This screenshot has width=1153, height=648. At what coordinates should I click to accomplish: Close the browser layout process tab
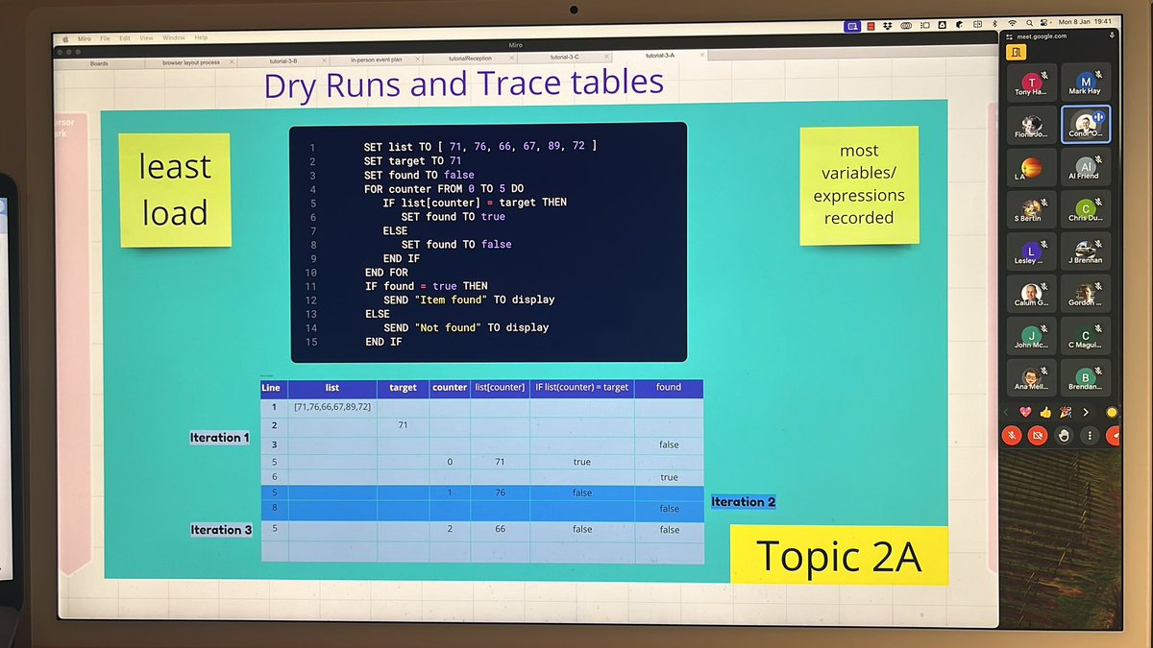(x=233, y=61)
